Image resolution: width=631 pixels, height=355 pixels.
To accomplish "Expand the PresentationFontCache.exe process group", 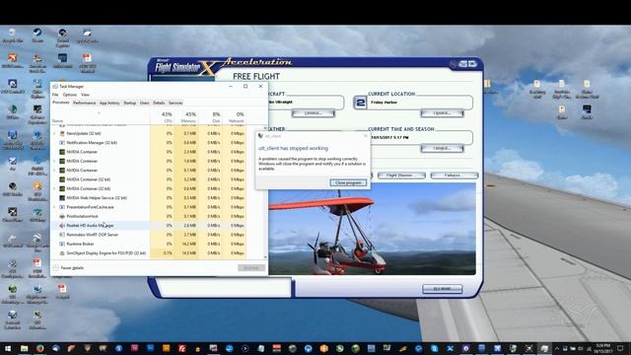I will (55, 207).
